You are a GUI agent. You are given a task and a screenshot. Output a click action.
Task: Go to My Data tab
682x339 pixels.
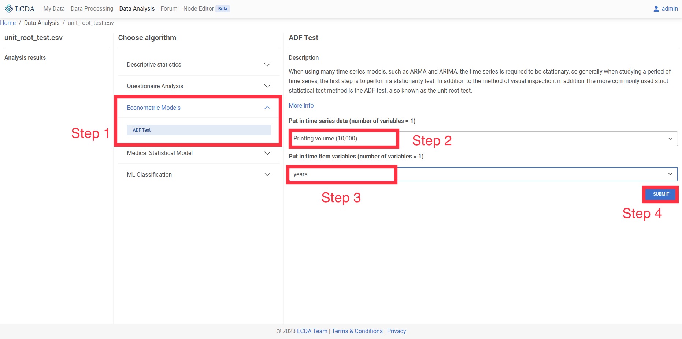(x=54, y=8)
